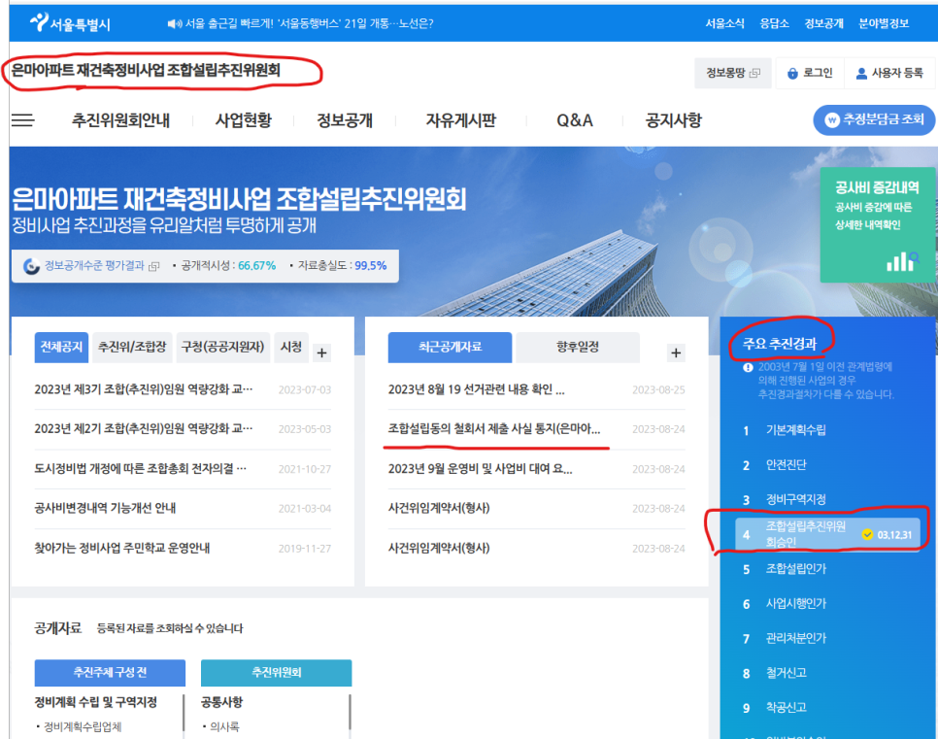Expand notices with the plus after 시청

coord(321,353)
